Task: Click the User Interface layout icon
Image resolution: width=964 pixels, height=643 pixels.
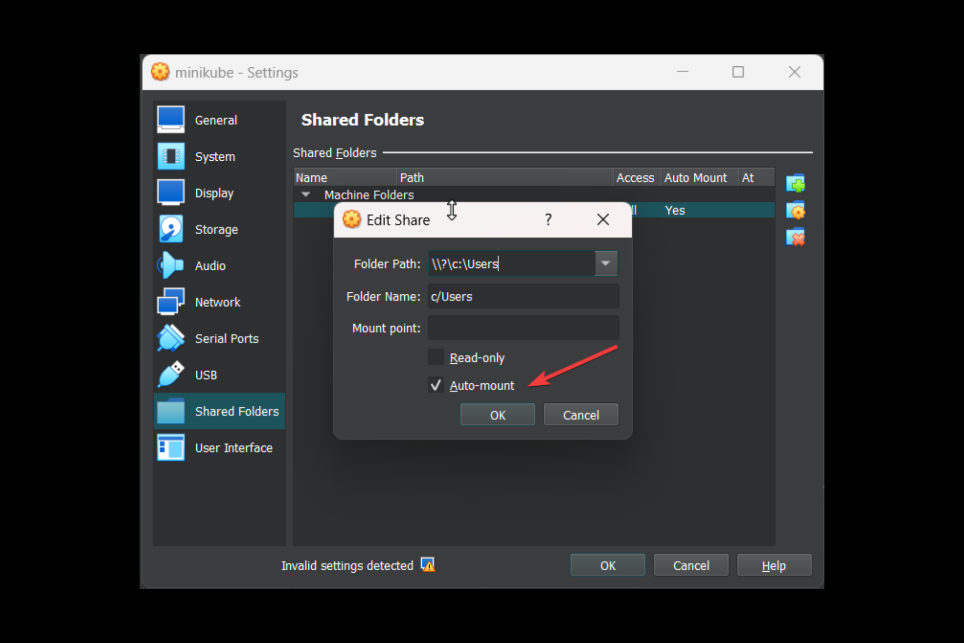Action: (x=171, y=448)
